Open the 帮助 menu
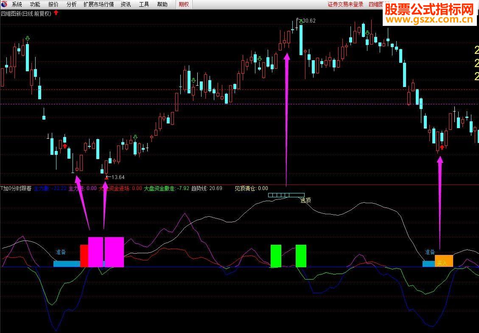Screen dimensions: 479x333 click(x=162, y=4)
